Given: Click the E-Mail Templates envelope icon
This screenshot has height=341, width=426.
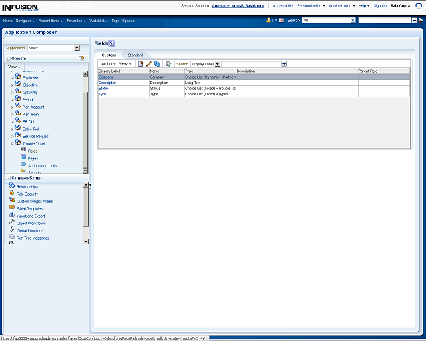Looking at the screenshot, I should (12, 208).
